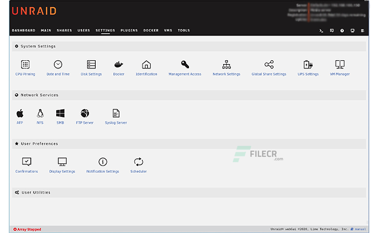Viewport: 378px width, 233px height.
Task: Click the info panel icon next to terminal
Action: click(332, 31)
